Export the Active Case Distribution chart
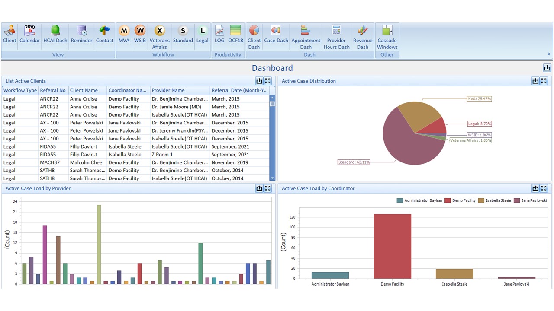Image resolution: width=554 pixels, height=311 pixels. (x=535, y=81)
